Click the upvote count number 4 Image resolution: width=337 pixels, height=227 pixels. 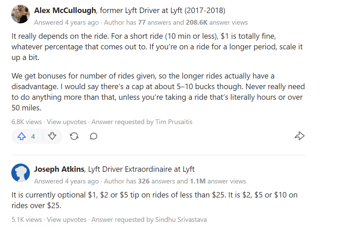33,136
